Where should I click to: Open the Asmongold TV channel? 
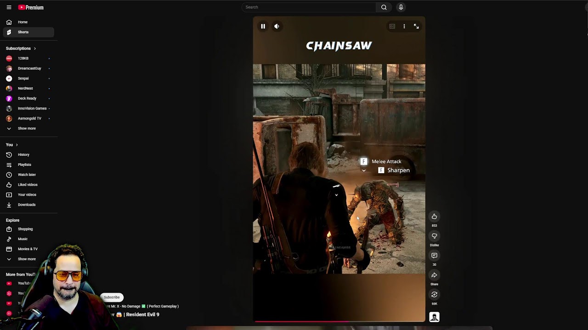(x=28, y=118)
